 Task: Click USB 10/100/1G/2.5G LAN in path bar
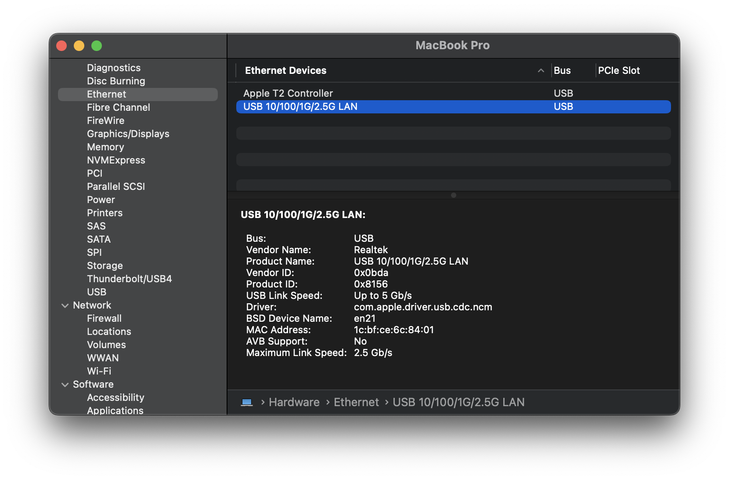click(458, 402)
